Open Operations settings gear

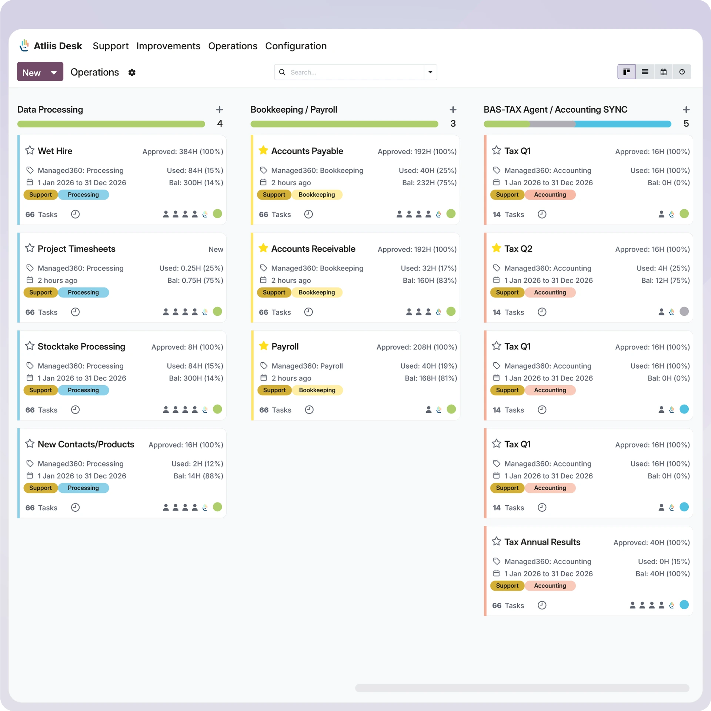[x=132, y=73]
